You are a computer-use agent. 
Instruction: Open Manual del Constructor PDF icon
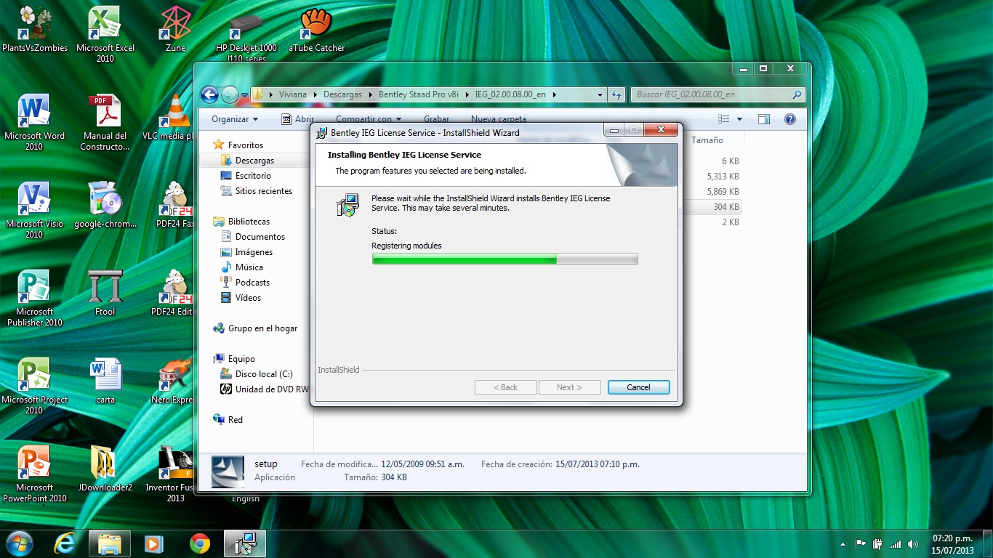105,122
